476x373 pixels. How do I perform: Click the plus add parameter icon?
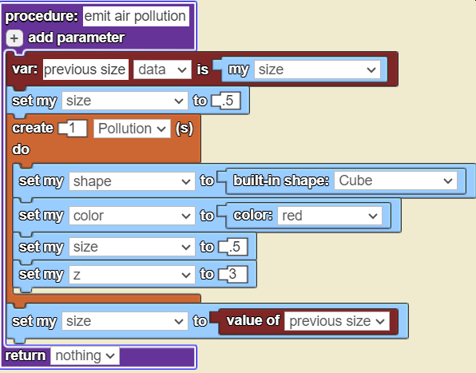(x=14, y=38)
